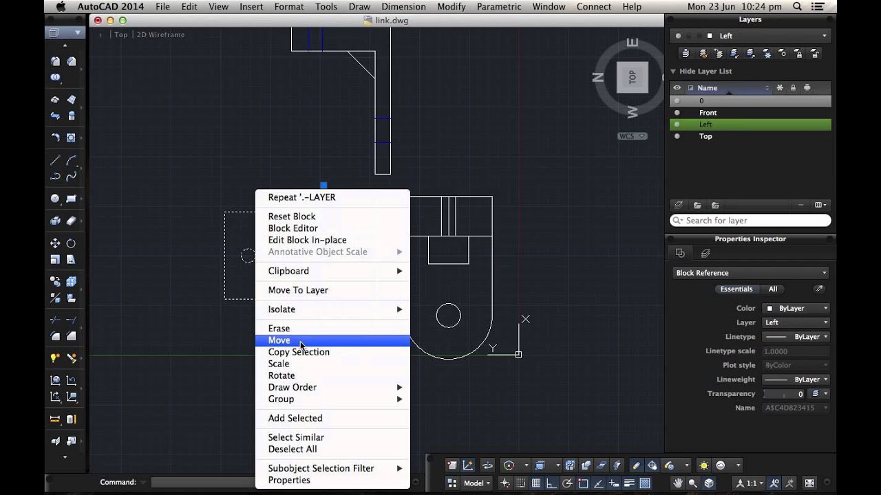The height and width of the screenshot is (495, 881).
Task: Click the Layer Unlock icon in Layers toolbar
Action: [814, 53]
